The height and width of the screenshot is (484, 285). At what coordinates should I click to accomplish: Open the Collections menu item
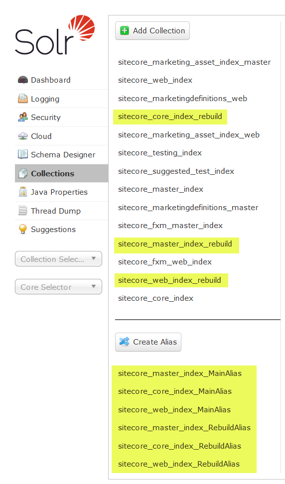(61, 173)
